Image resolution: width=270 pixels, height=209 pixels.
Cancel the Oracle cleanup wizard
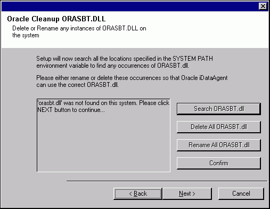pos(241,194)
